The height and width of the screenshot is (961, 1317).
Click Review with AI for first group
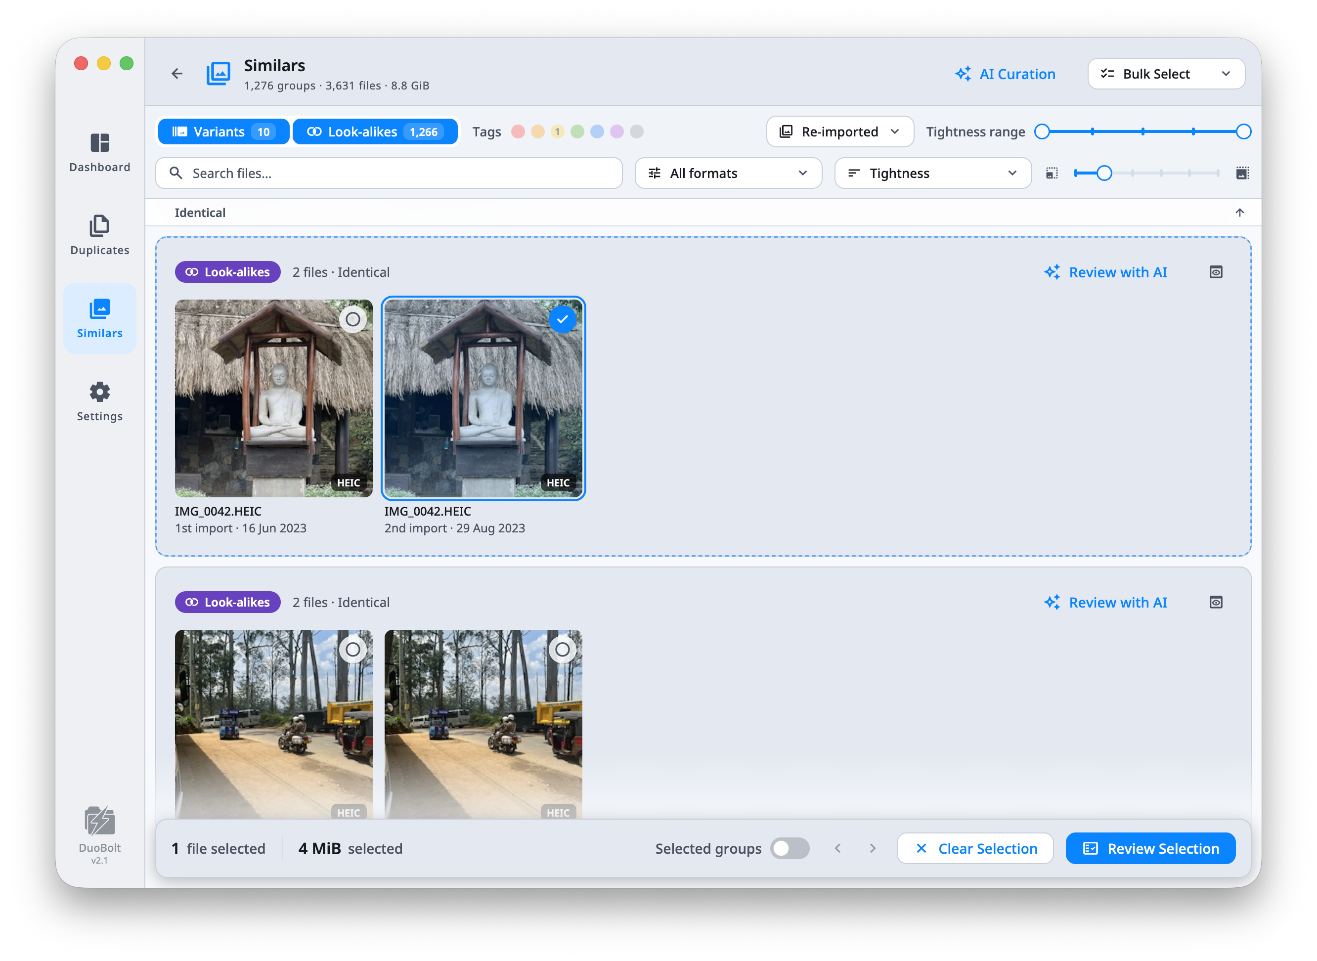(x=1105, y=272)
